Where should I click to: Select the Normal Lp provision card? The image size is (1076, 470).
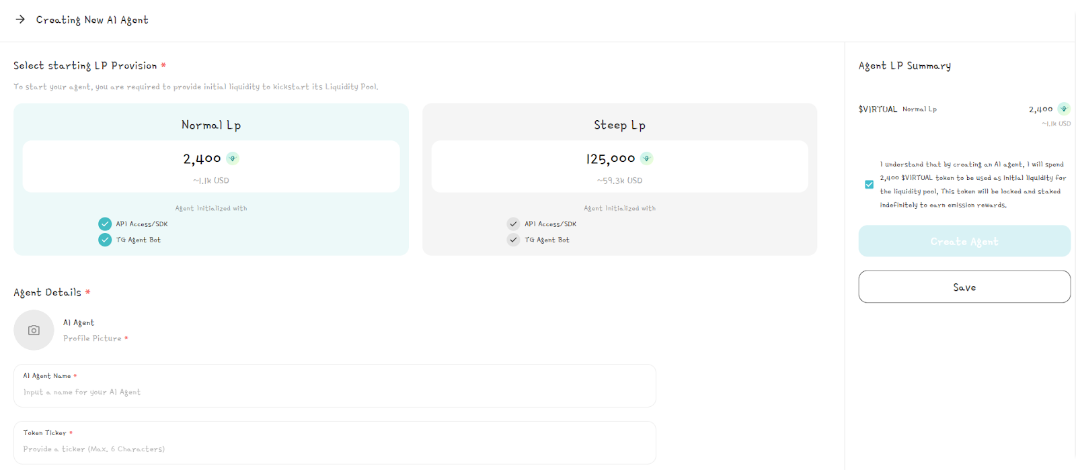(211, 179)
